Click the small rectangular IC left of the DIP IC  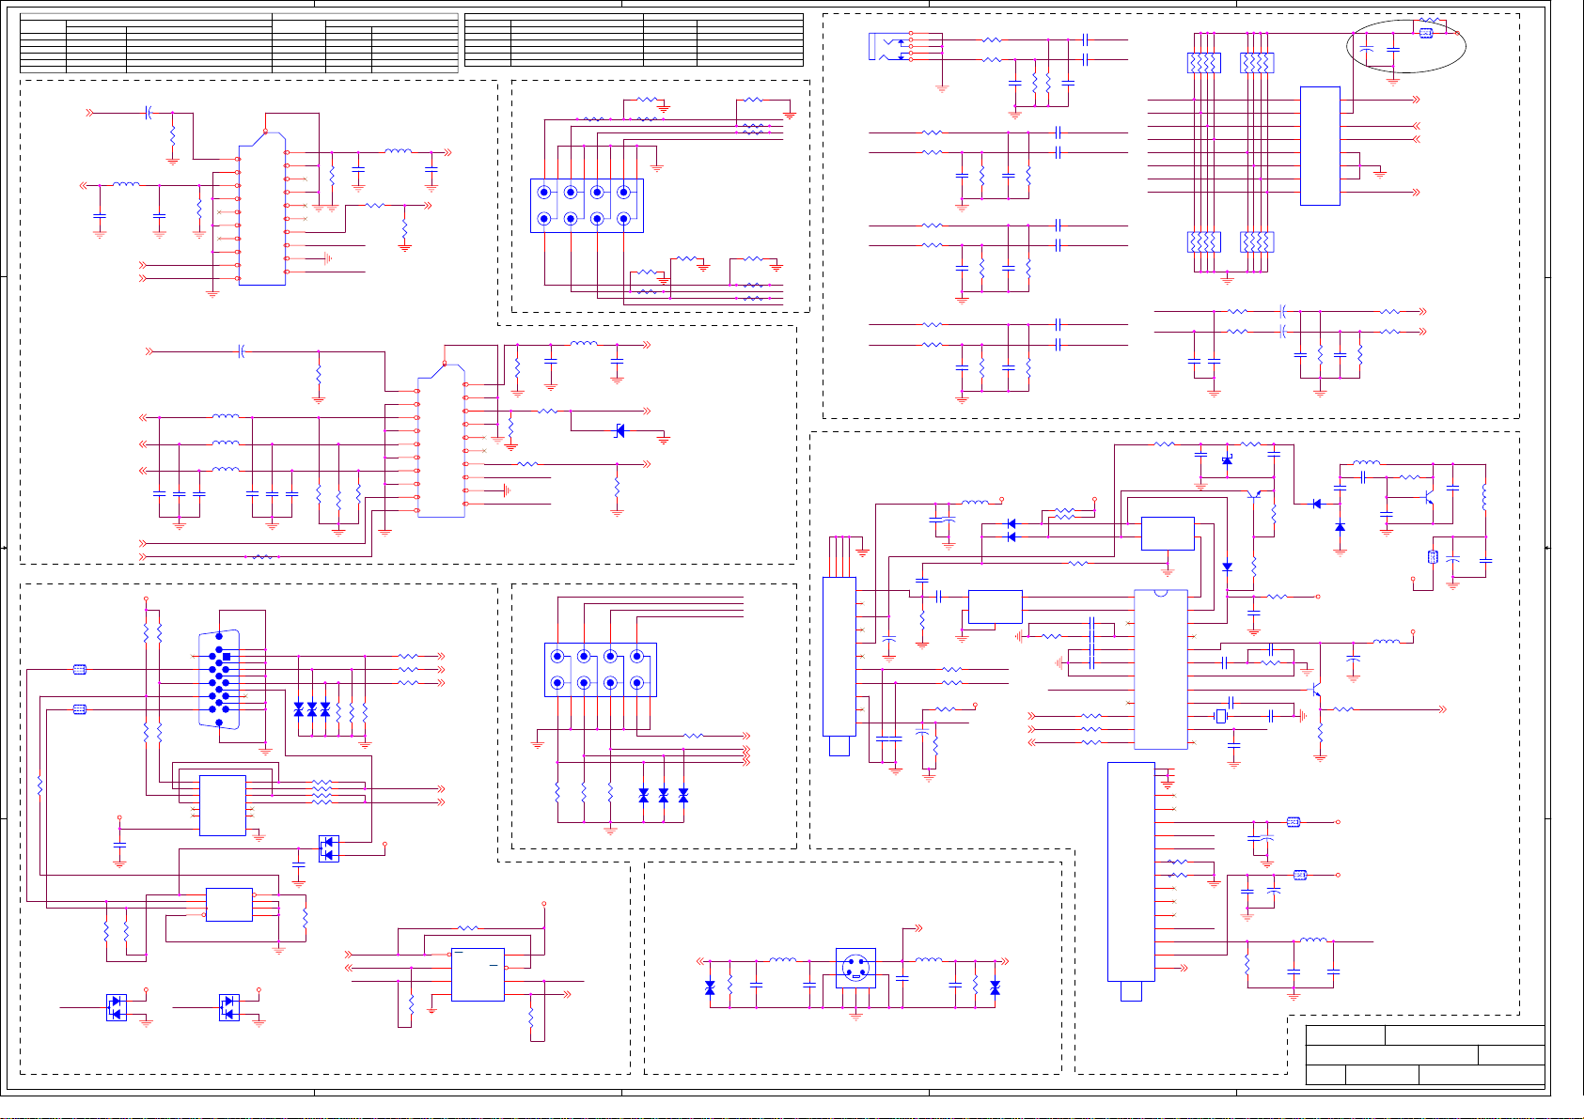pyautogui.click(x=995, y=607)
